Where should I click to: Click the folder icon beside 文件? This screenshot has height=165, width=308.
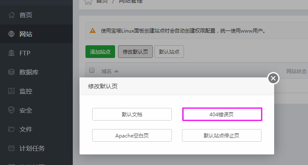11,129
